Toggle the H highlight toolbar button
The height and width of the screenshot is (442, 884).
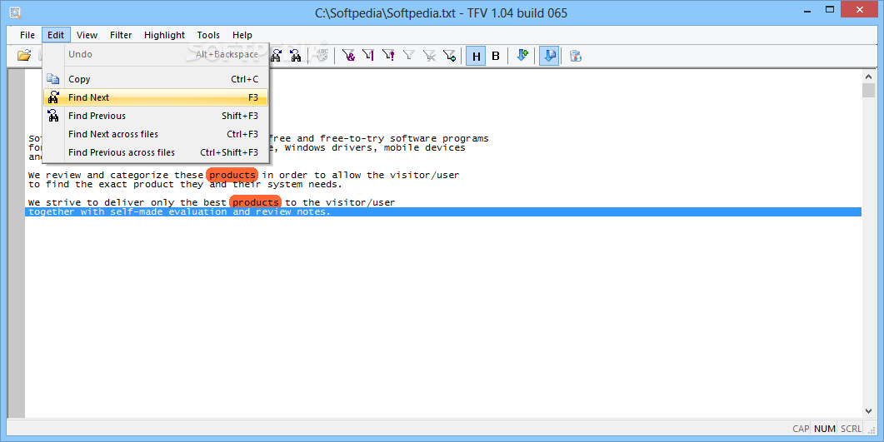[x=477, y=56]
